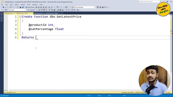Click the Parse checkmark icon

click(39, 10)
